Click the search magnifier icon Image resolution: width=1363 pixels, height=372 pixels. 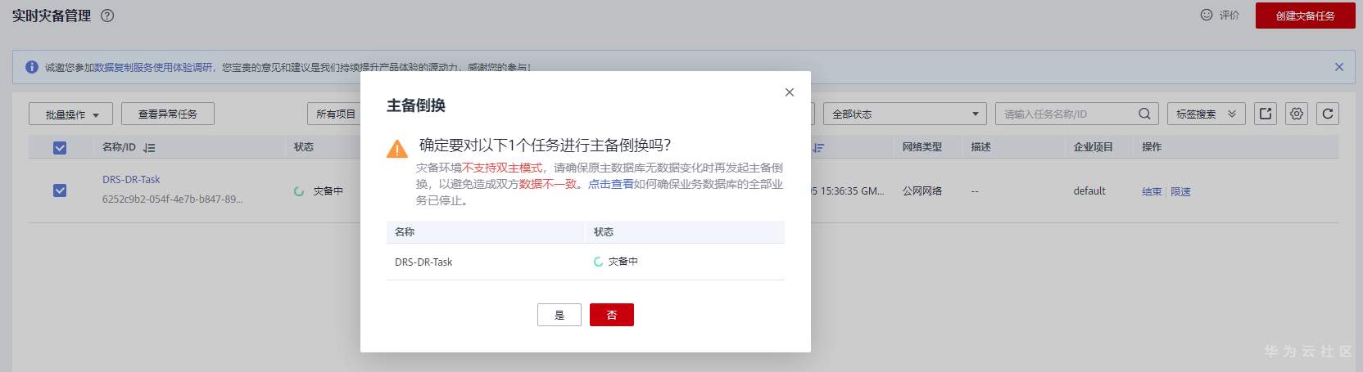(1145, 114)
